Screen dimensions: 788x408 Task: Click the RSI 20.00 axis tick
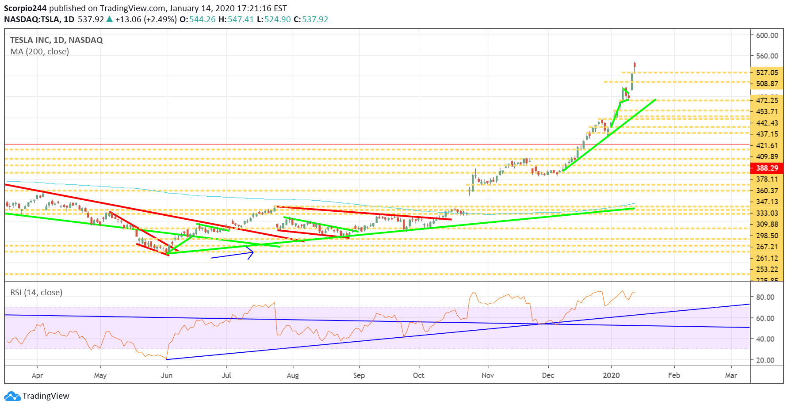pyautogui.click(x=765, y=360)
